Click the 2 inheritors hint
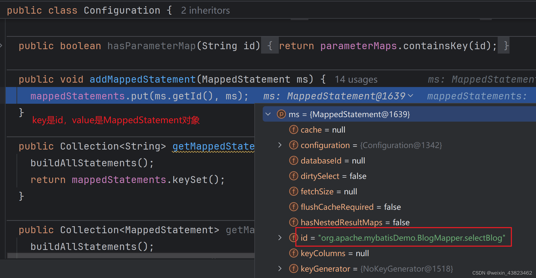Screen dimensions: 536x278 (205, 11)
